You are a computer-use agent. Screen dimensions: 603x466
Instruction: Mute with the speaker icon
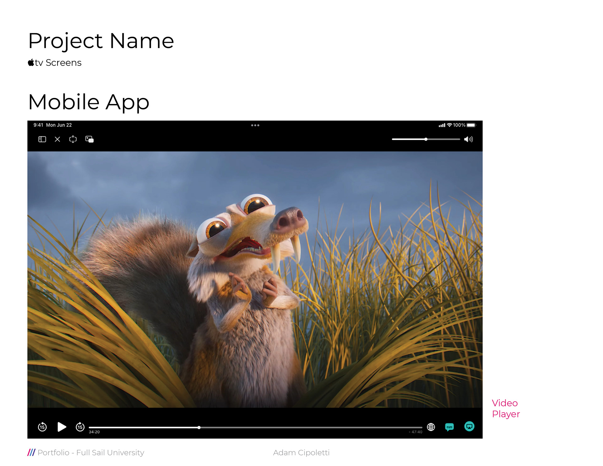(x=468, y=139)
